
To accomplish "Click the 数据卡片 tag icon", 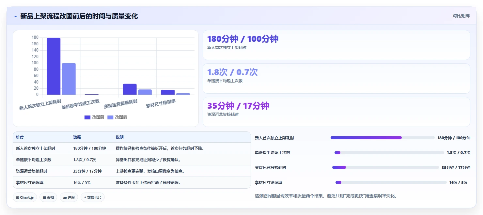I will (x=85, y=197).
